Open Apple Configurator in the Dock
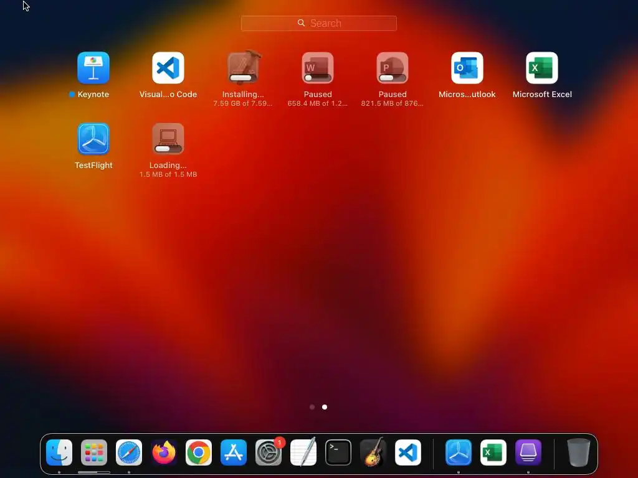 (x=528, y=452)
